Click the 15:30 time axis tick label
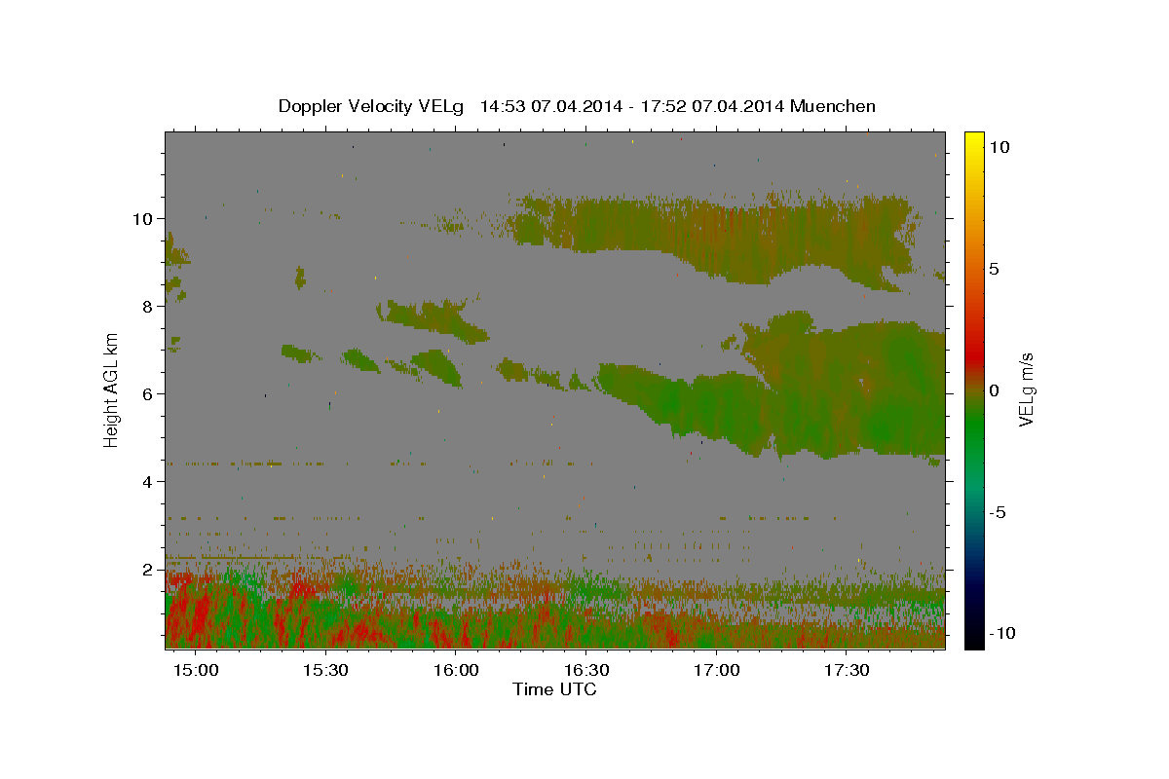Viewport: 1169px width, 779px height. click(x=326, y=671)
